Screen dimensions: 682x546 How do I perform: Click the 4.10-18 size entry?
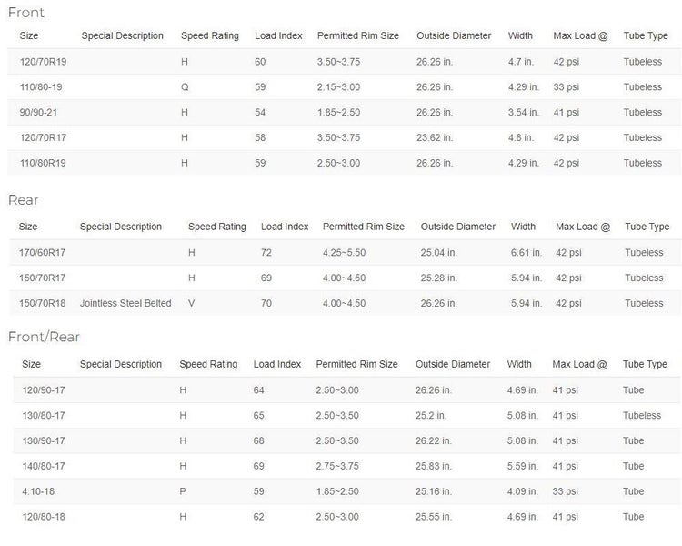click(x=37, y=492)
